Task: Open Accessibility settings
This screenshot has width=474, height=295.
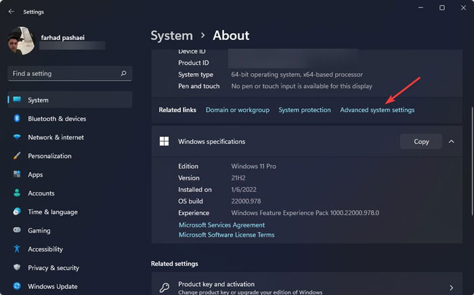Action: coord(70,249)
